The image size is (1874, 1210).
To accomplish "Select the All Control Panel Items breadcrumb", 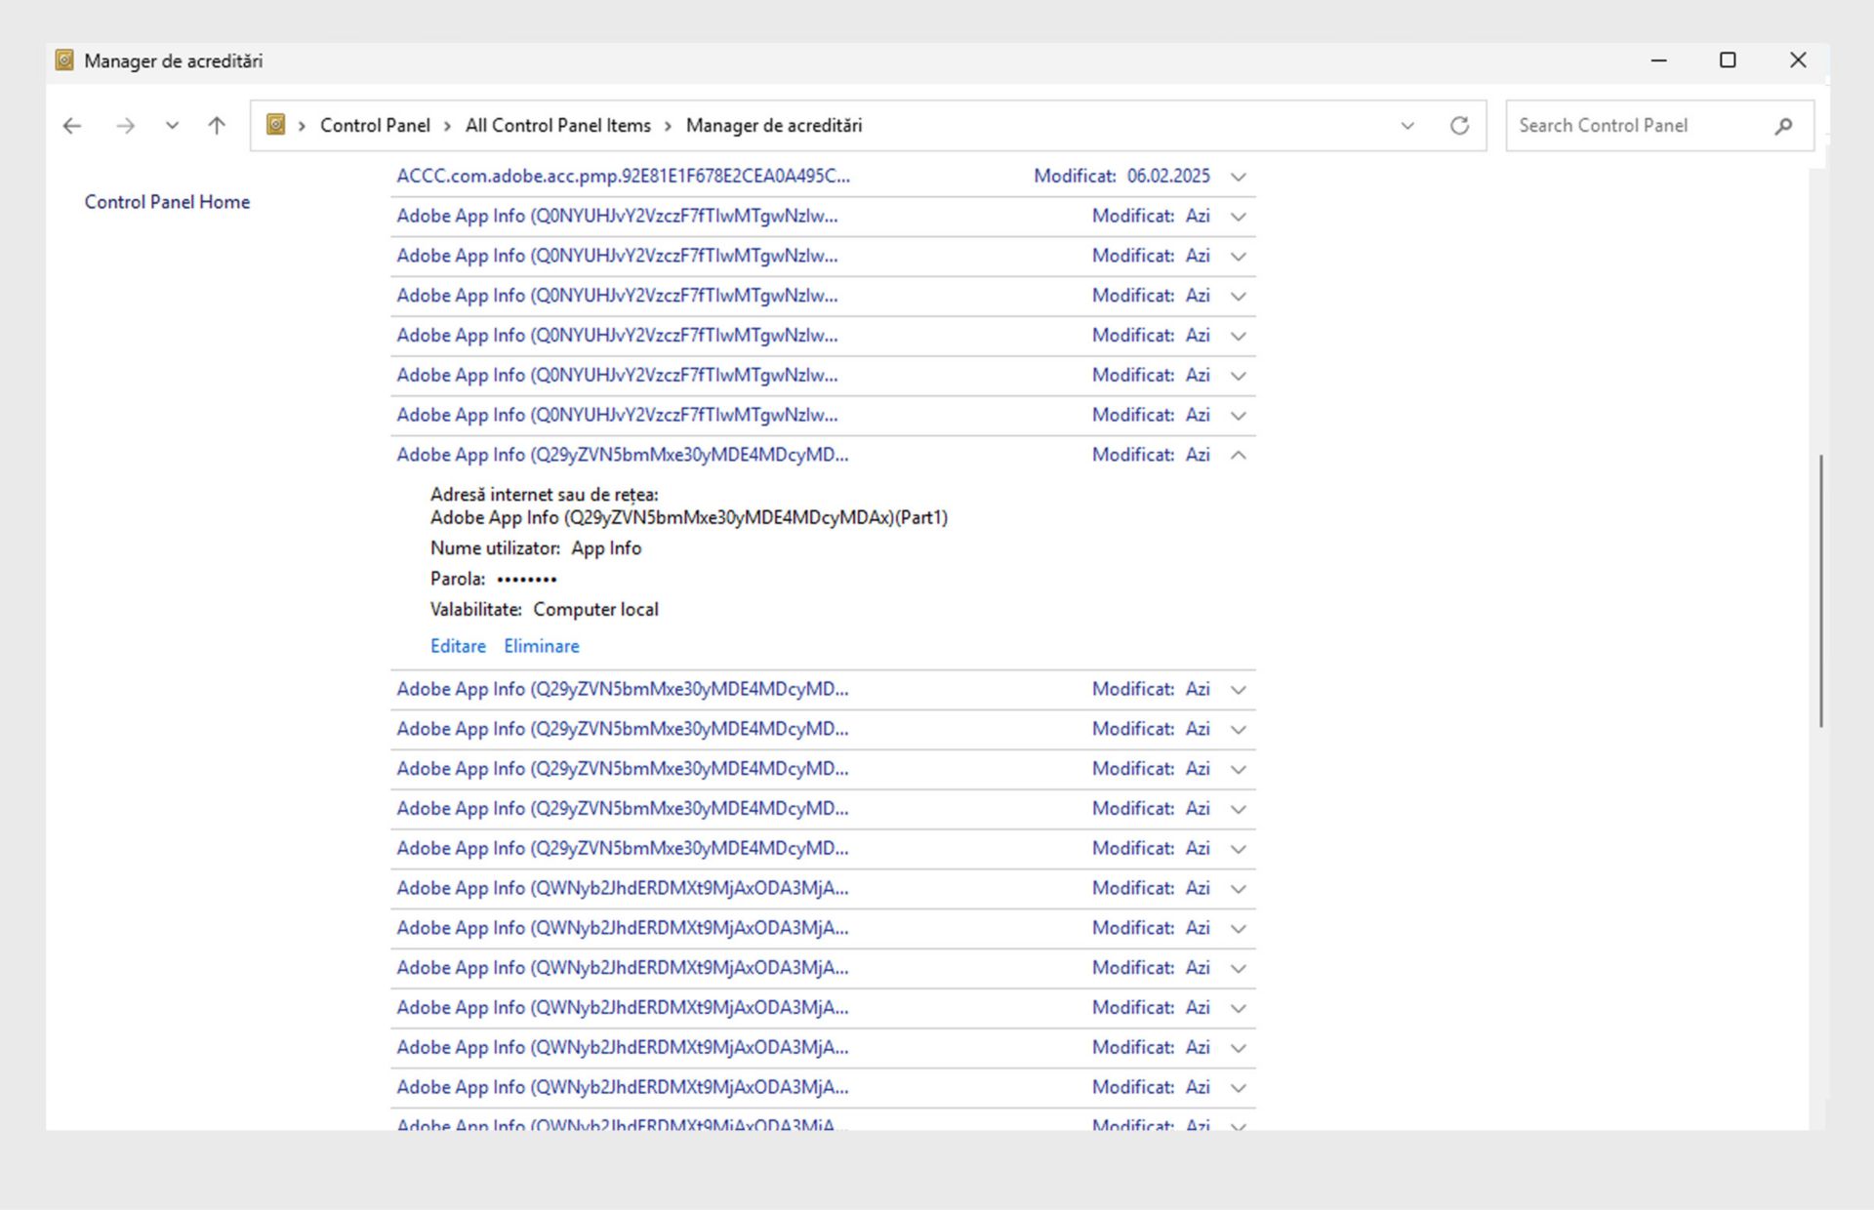I will [557, 126].
